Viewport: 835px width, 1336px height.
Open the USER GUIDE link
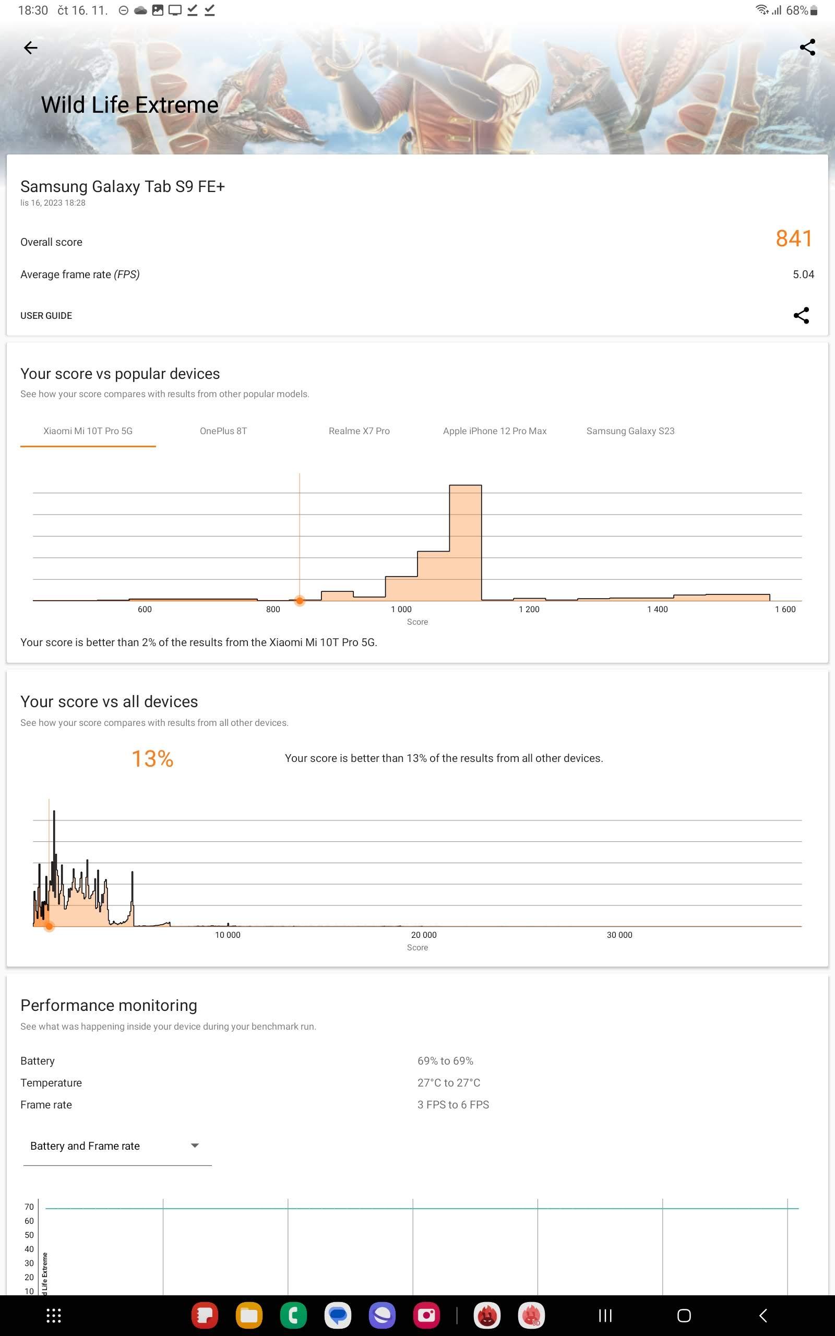(46, 316)
